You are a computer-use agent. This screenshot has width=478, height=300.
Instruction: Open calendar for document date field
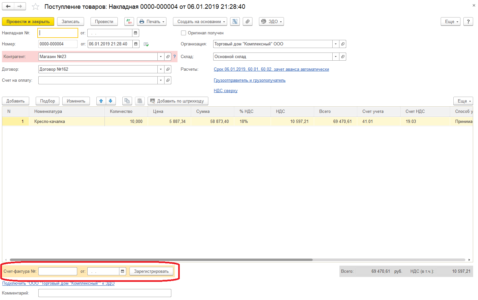136,44
